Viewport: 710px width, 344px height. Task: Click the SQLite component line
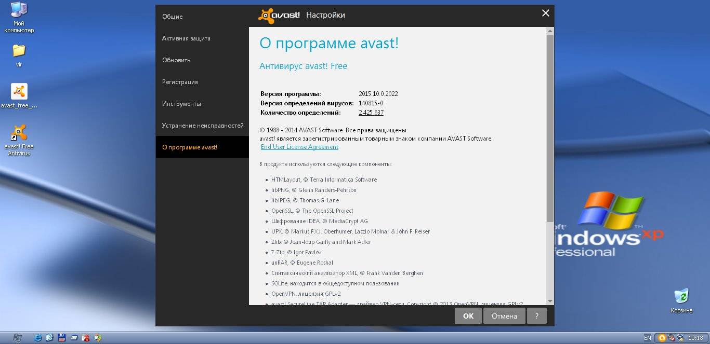335,283
